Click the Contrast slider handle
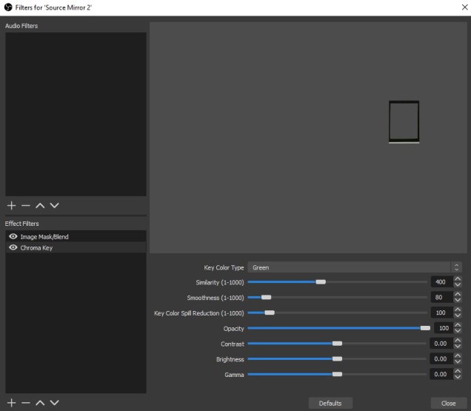471x411 pixels. 337,344
